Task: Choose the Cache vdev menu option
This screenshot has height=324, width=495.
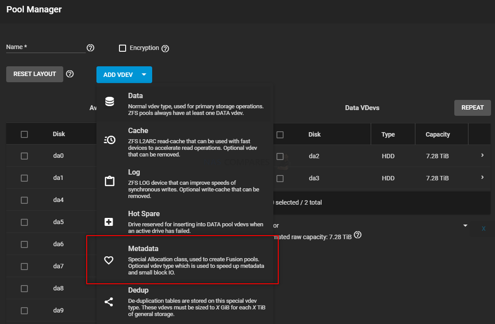Action: [185, 142]
